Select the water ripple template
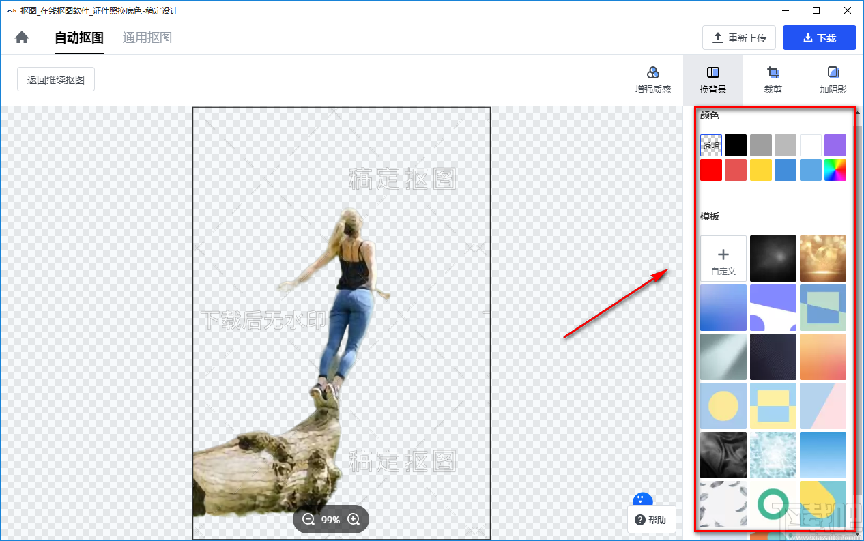The width and height of the screenshot is (864, 541). 773,455
